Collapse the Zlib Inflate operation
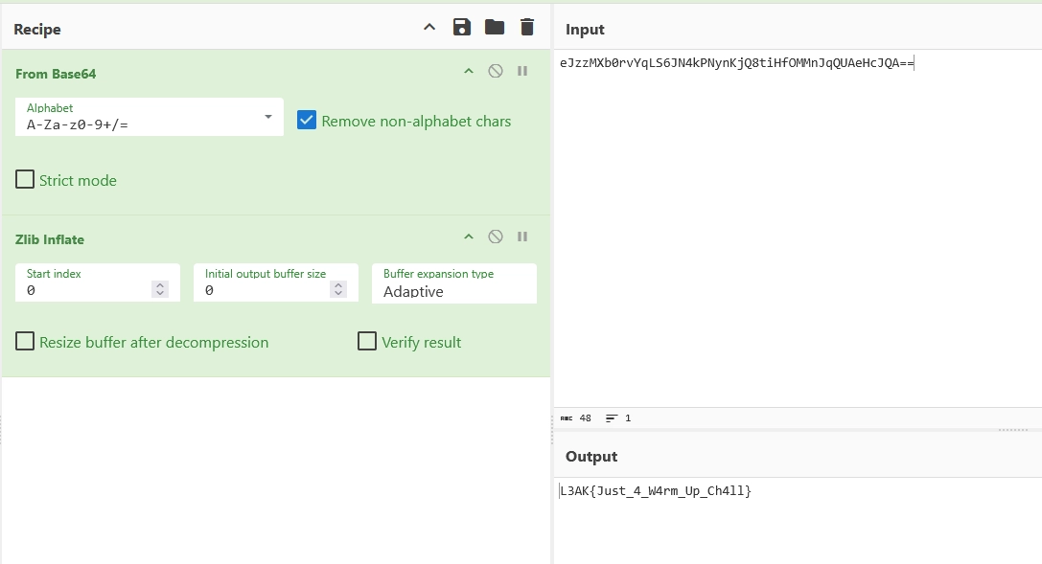 click(x=469, y=237)
